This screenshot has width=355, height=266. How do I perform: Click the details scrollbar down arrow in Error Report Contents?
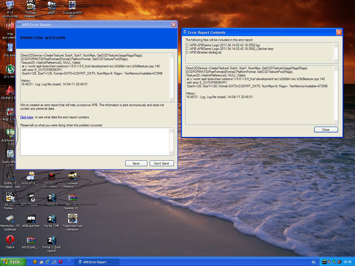[335, 122]
